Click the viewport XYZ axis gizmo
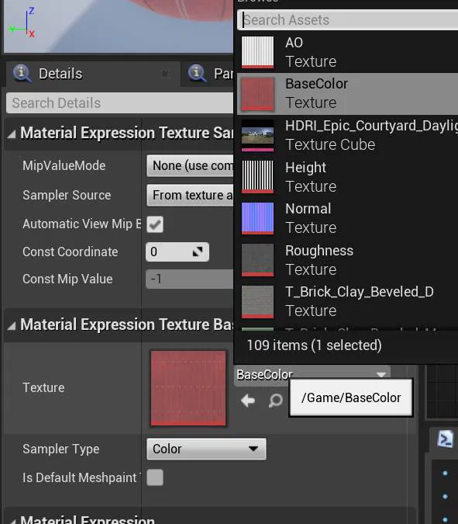 click(22, 23)
